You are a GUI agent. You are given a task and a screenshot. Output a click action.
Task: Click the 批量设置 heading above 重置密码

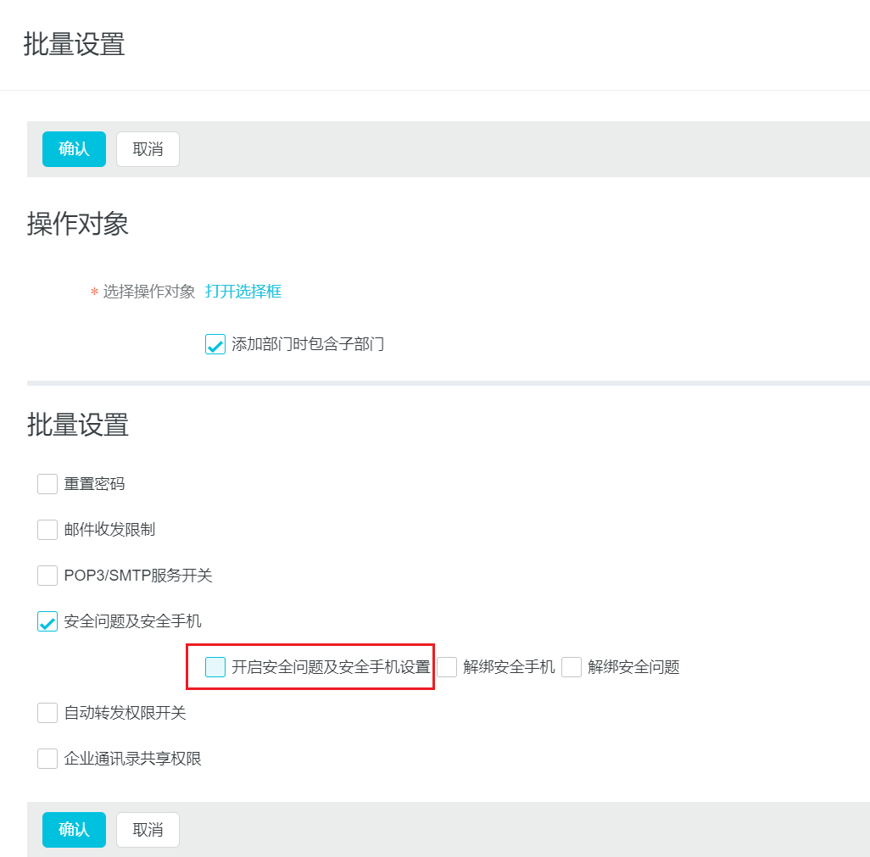coord(78,424)
